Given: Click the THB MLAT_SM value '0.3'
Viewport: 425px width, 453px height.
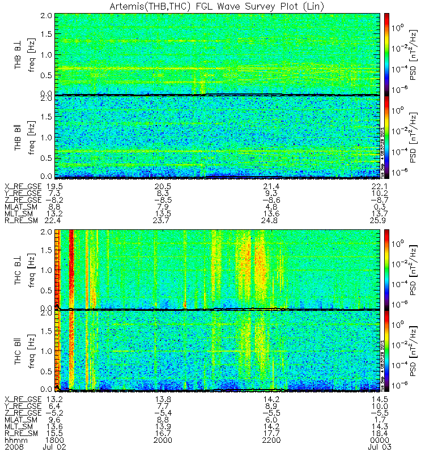Looking at the screenshot, I should click(x=380, y=207).
